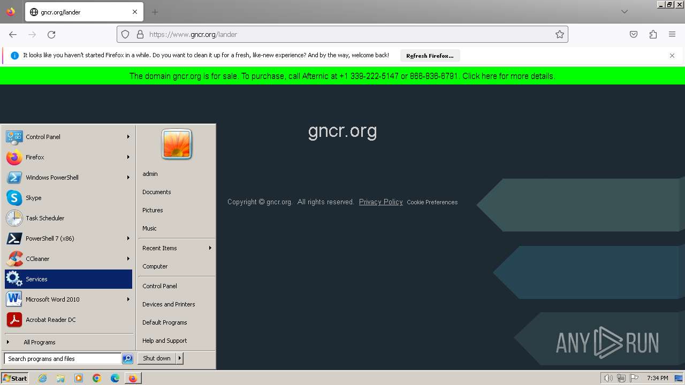The width and height of the screenshot is (685, 385).
Task: Open File Explorer folder icon on taskbar
Action: (x=60, y=378)
